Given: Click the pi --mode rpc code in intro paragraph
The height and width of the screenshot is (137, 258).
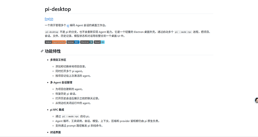Looking at the screenshot, I should (x=183, y=32).
